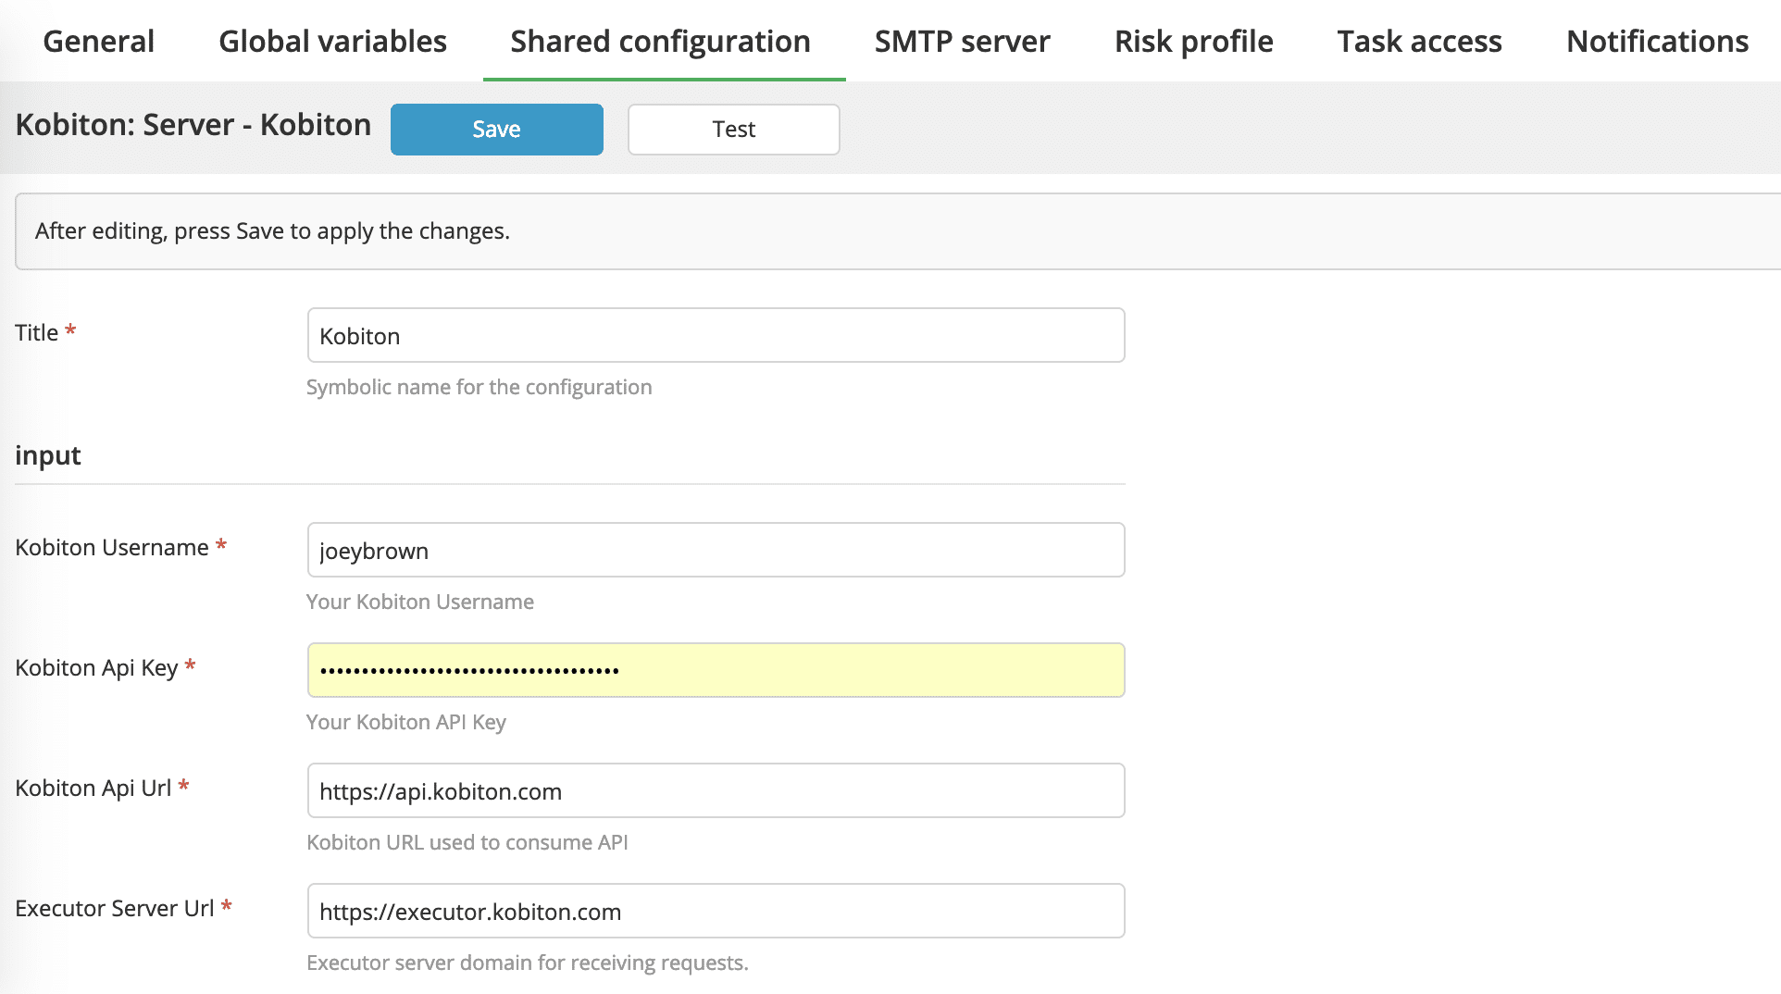Select the masked Kobiton Api Key field
The width and height of the screenshot is (1781, 994).
pos(716,670)
